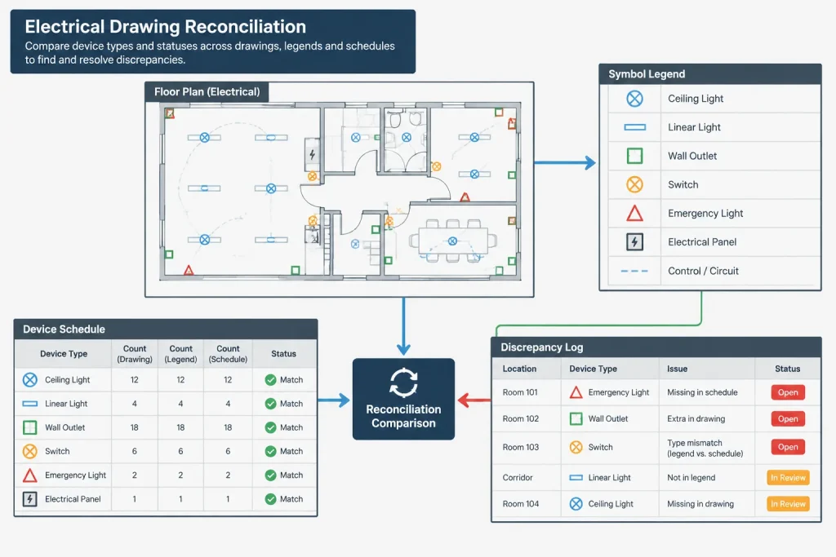Select the Wall Outlet icon in Device Schedule

[x=30, y=427]
